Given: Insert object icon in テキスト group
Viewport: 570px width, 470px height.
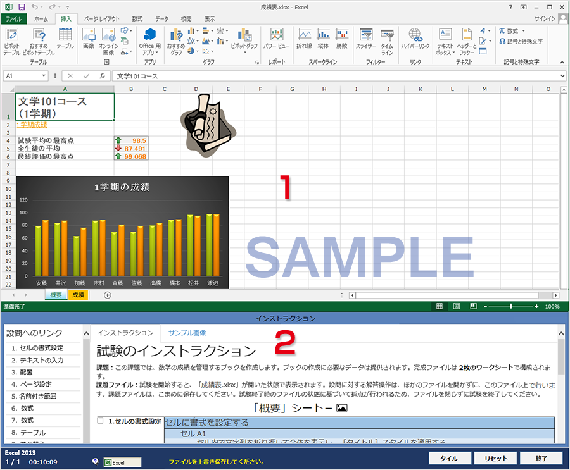Looking at the screenshot, I should coord(483,51).
